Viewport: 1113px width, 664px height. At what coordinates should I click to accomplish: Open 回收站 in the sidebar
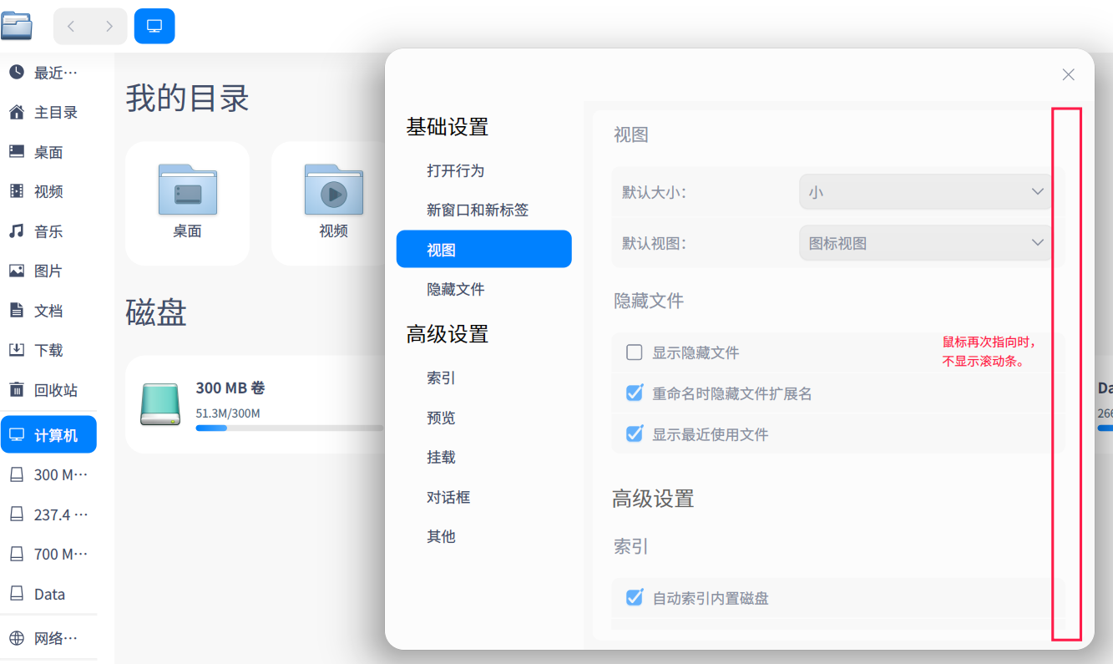click(48, 390)
